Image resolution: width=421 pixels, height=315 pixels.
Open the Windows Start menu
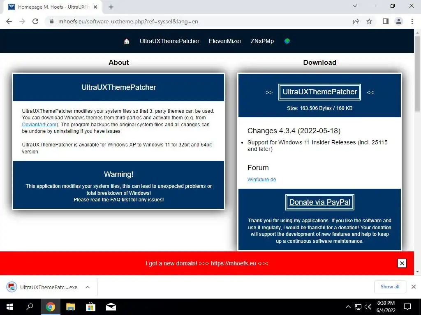point(10,307)
